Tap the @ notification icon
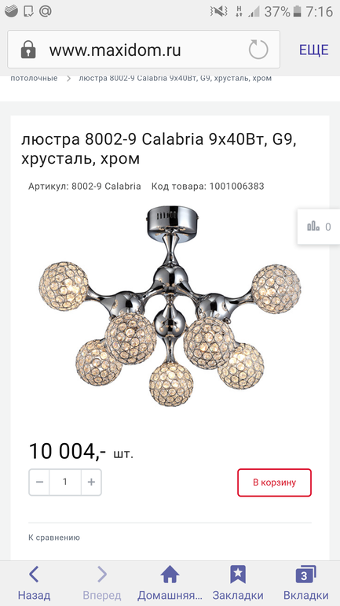The image size is (340, 606). pos(45,11)
